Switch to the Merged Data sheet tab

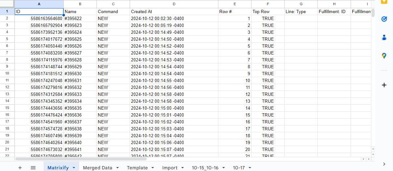[98, 168]
